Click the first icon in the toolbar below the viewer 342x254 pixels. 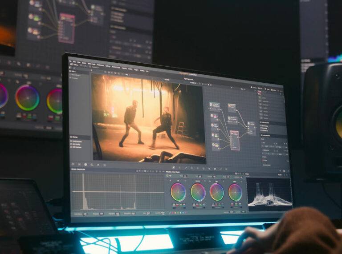pos(72,164)
